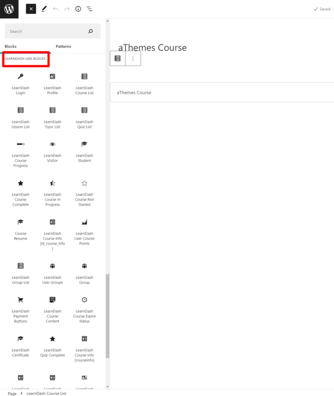Insert the LearnDash Course Info [courseinfo] block

pos(84,349)
